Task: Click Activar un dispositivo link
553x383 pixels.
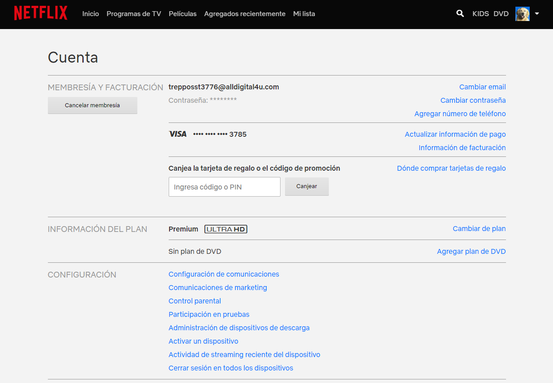Action: click(x=203, y=341)
